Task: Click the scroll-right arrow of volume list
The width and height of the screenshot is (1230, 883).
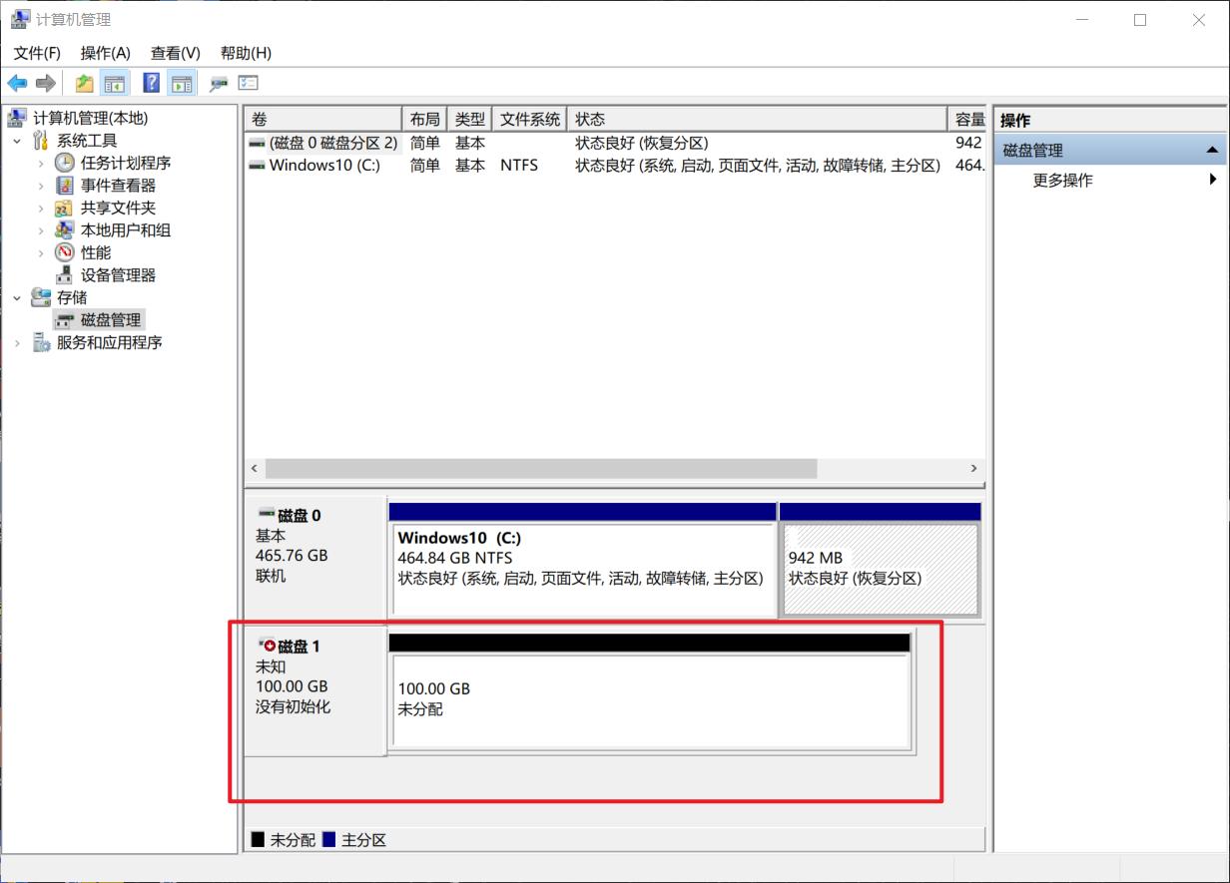Action: coord(974,468)
